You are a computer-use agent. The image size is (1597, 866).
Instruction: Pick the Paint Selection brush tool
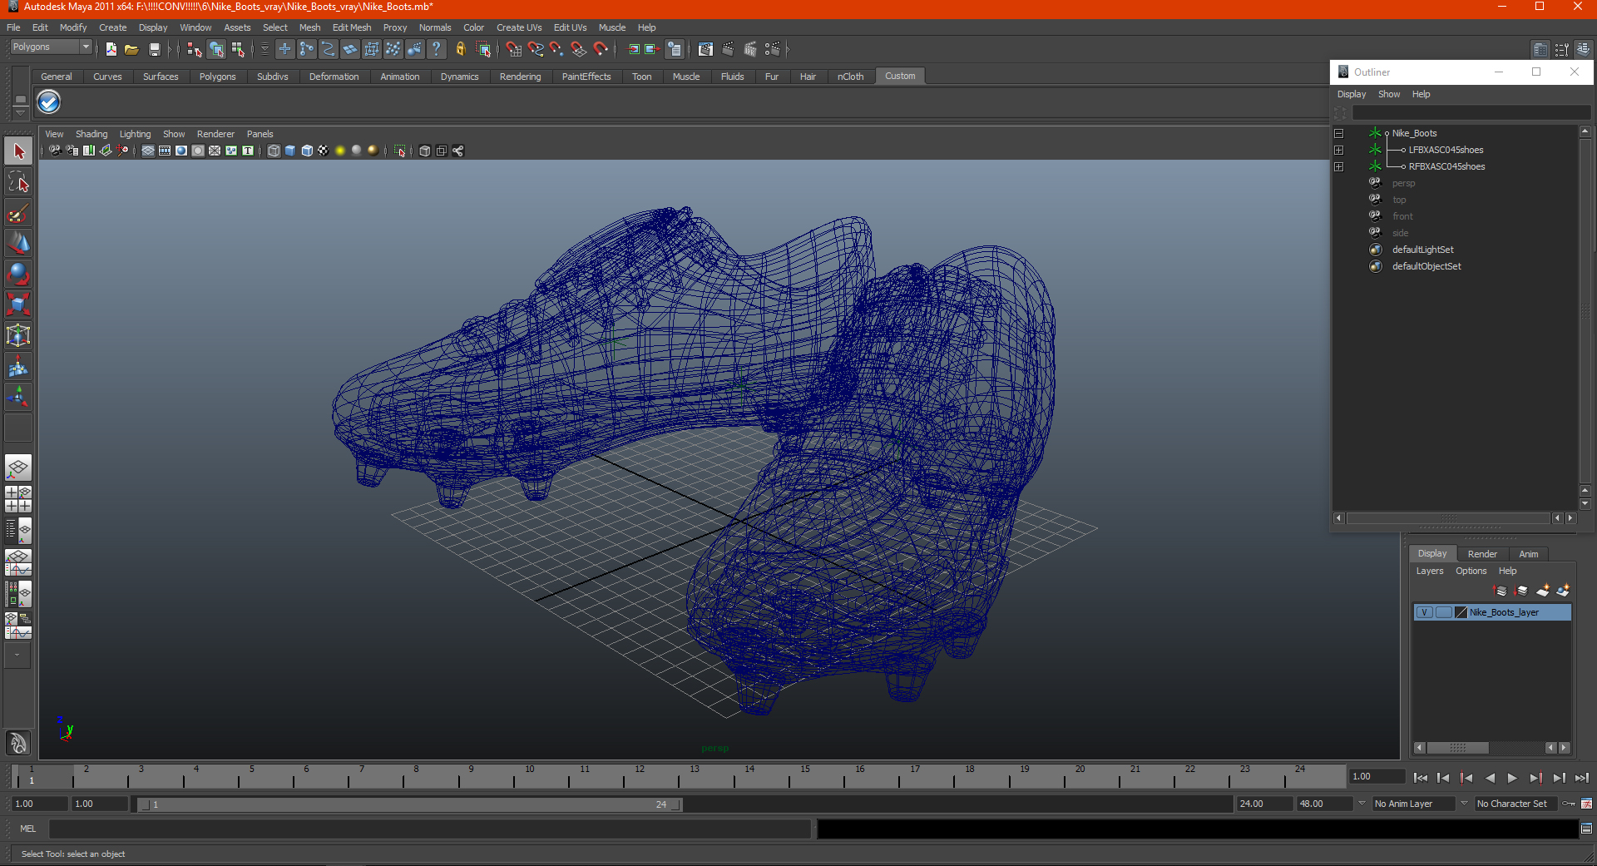click(18, 213)
